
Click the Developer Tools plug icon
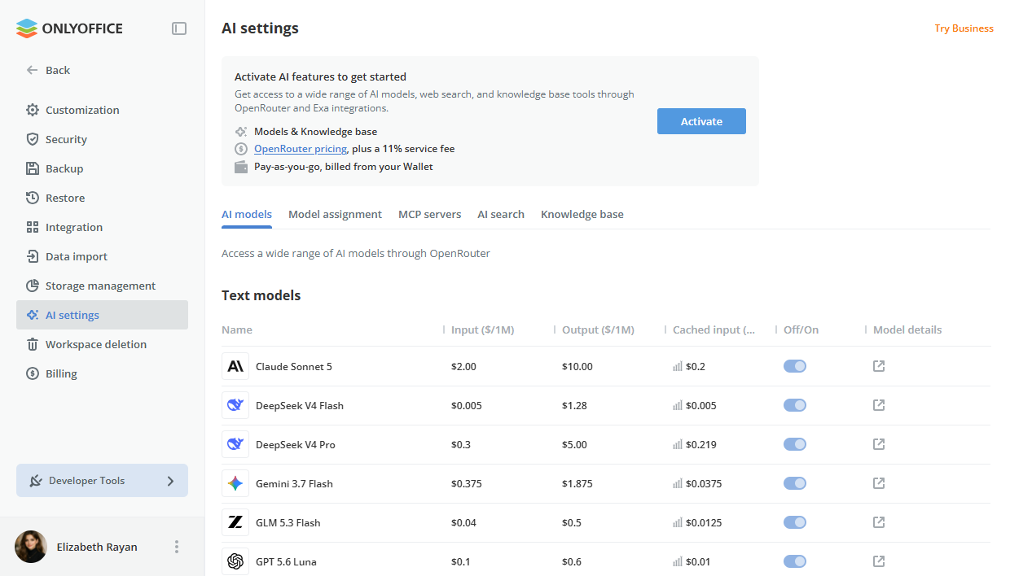[36, 481]
